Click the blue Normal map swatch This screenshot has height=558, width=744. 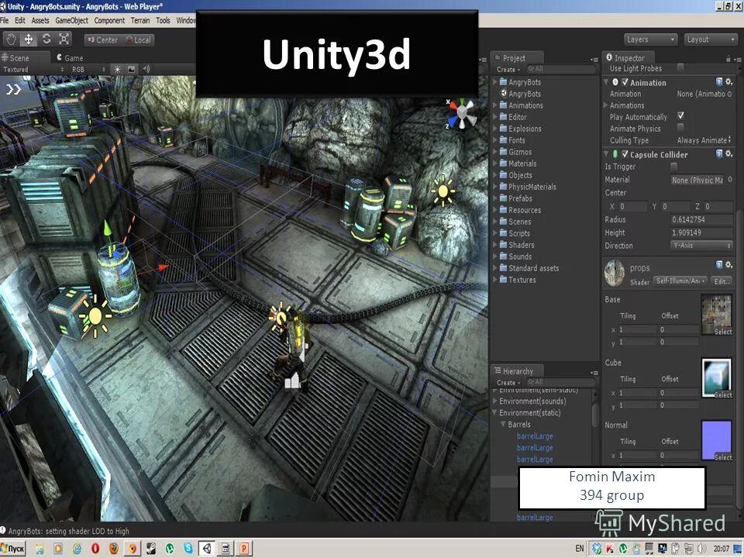716,440
